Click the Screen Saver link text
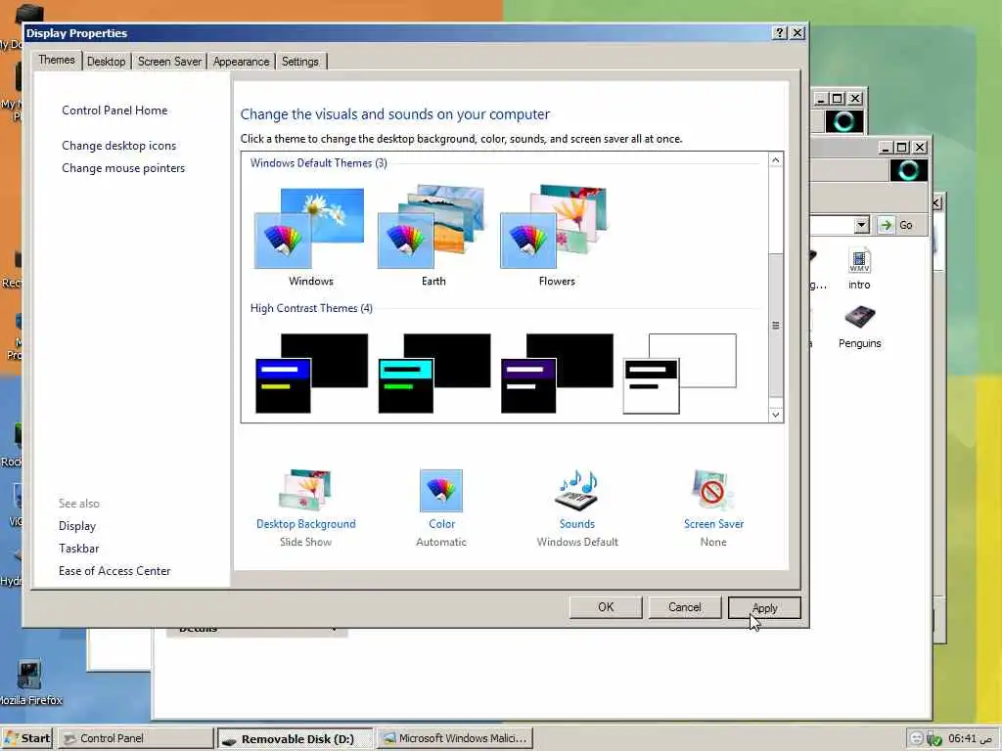Screen dimensions: 1002x751 [713, 524]
